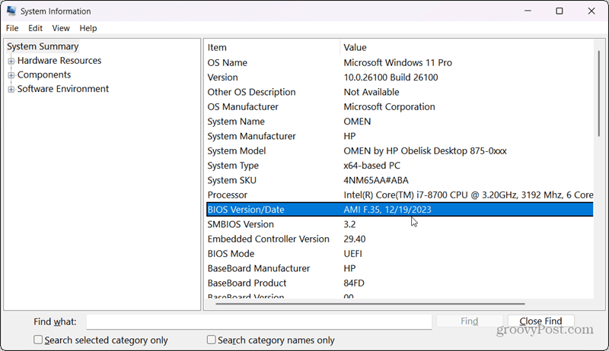Select the Embedded Controller Version row
The image size is (609, 351).
(x=400, y=239)
